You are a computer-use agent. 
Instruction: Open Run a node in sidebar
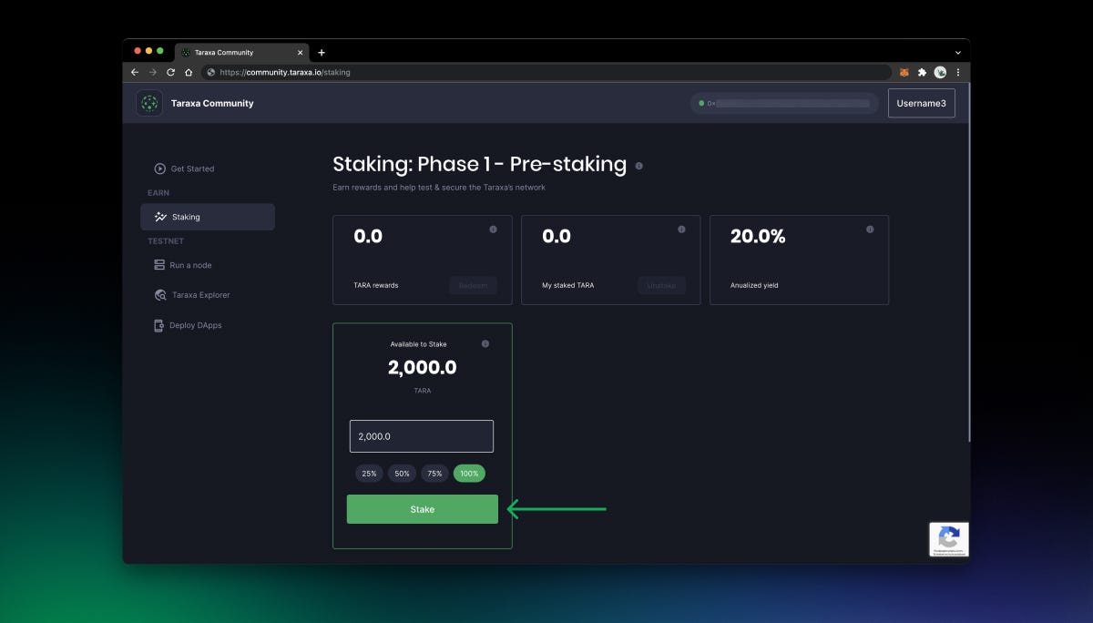[183, 265]
